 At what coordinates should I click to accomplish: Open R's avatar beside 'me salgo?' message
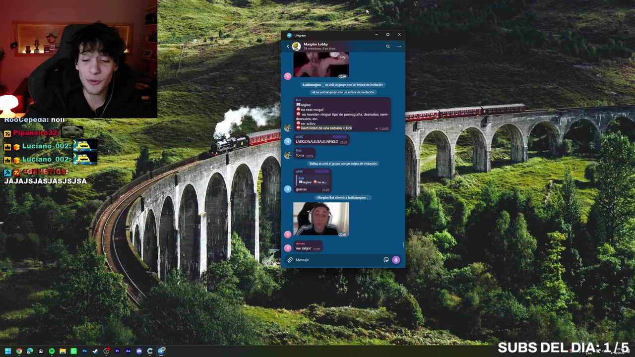click(x=287, y=248)
